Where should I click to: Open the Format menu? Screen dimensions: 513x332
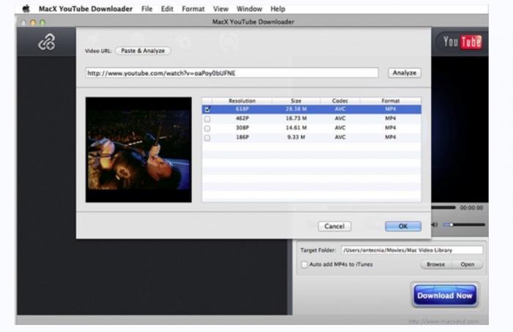(x=193, y=9)
